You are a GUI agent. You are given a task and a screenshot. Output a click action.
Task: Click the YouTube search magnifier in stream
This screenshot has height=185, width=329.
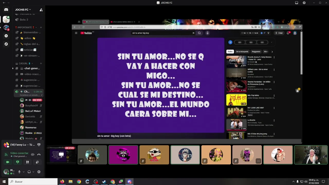click(x=199, y=33)
